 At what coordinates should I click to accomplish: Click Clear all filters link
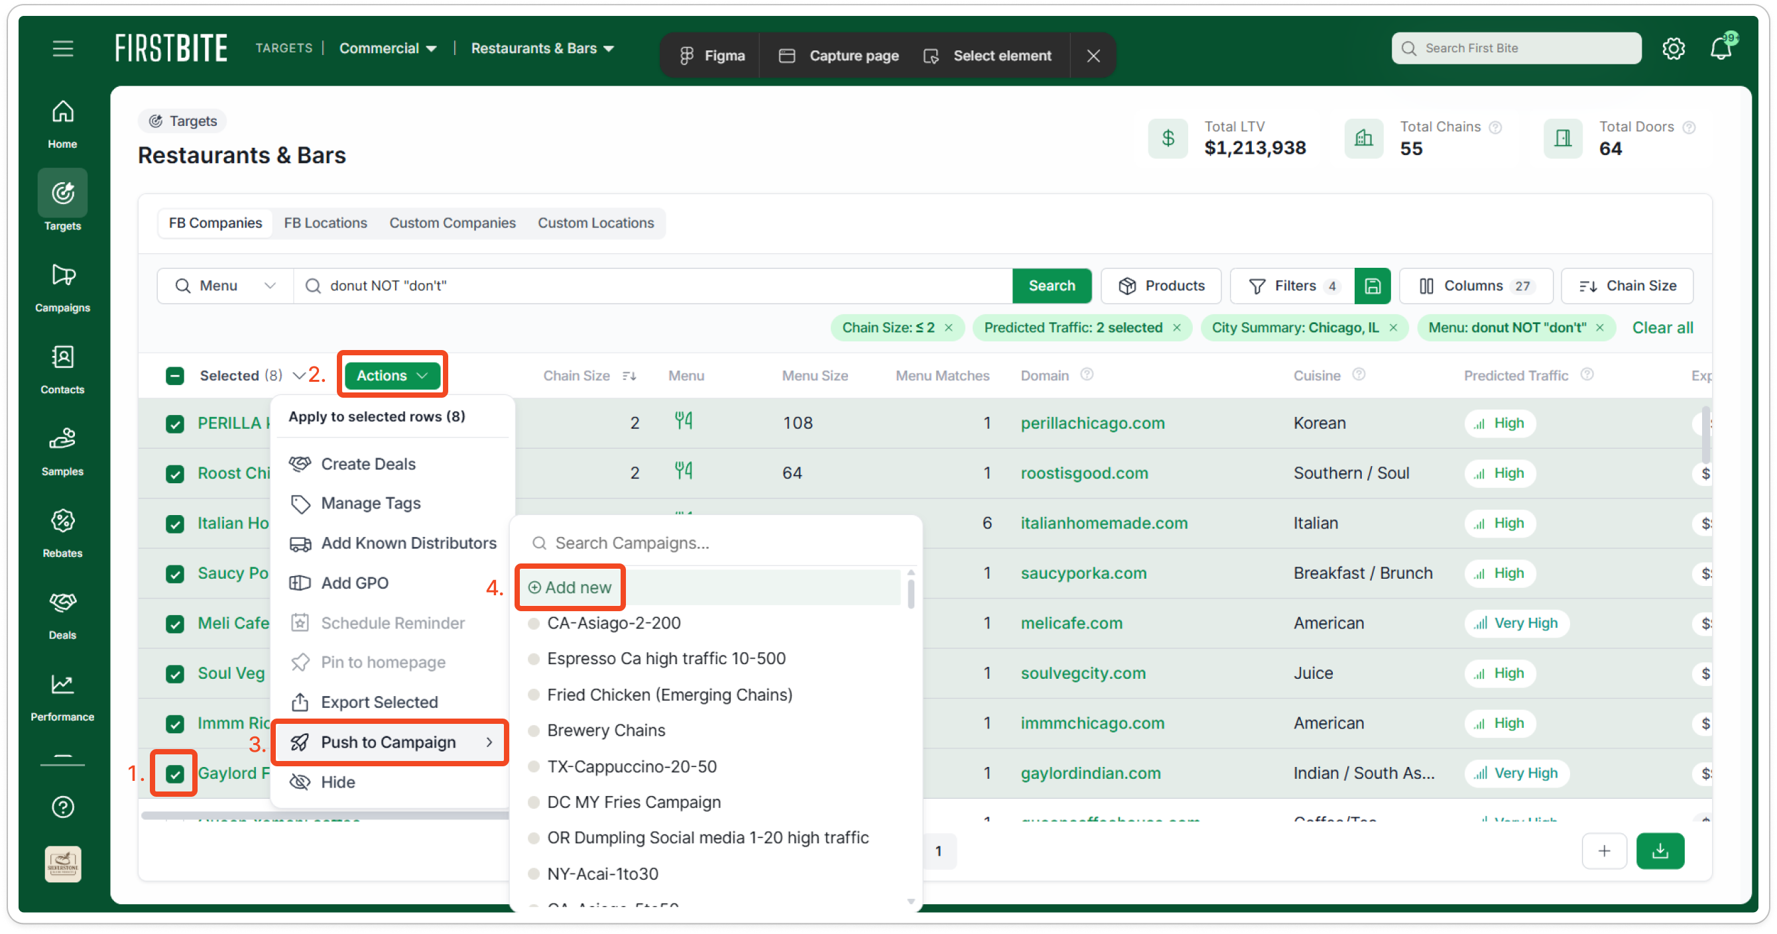coord(1662,327)
